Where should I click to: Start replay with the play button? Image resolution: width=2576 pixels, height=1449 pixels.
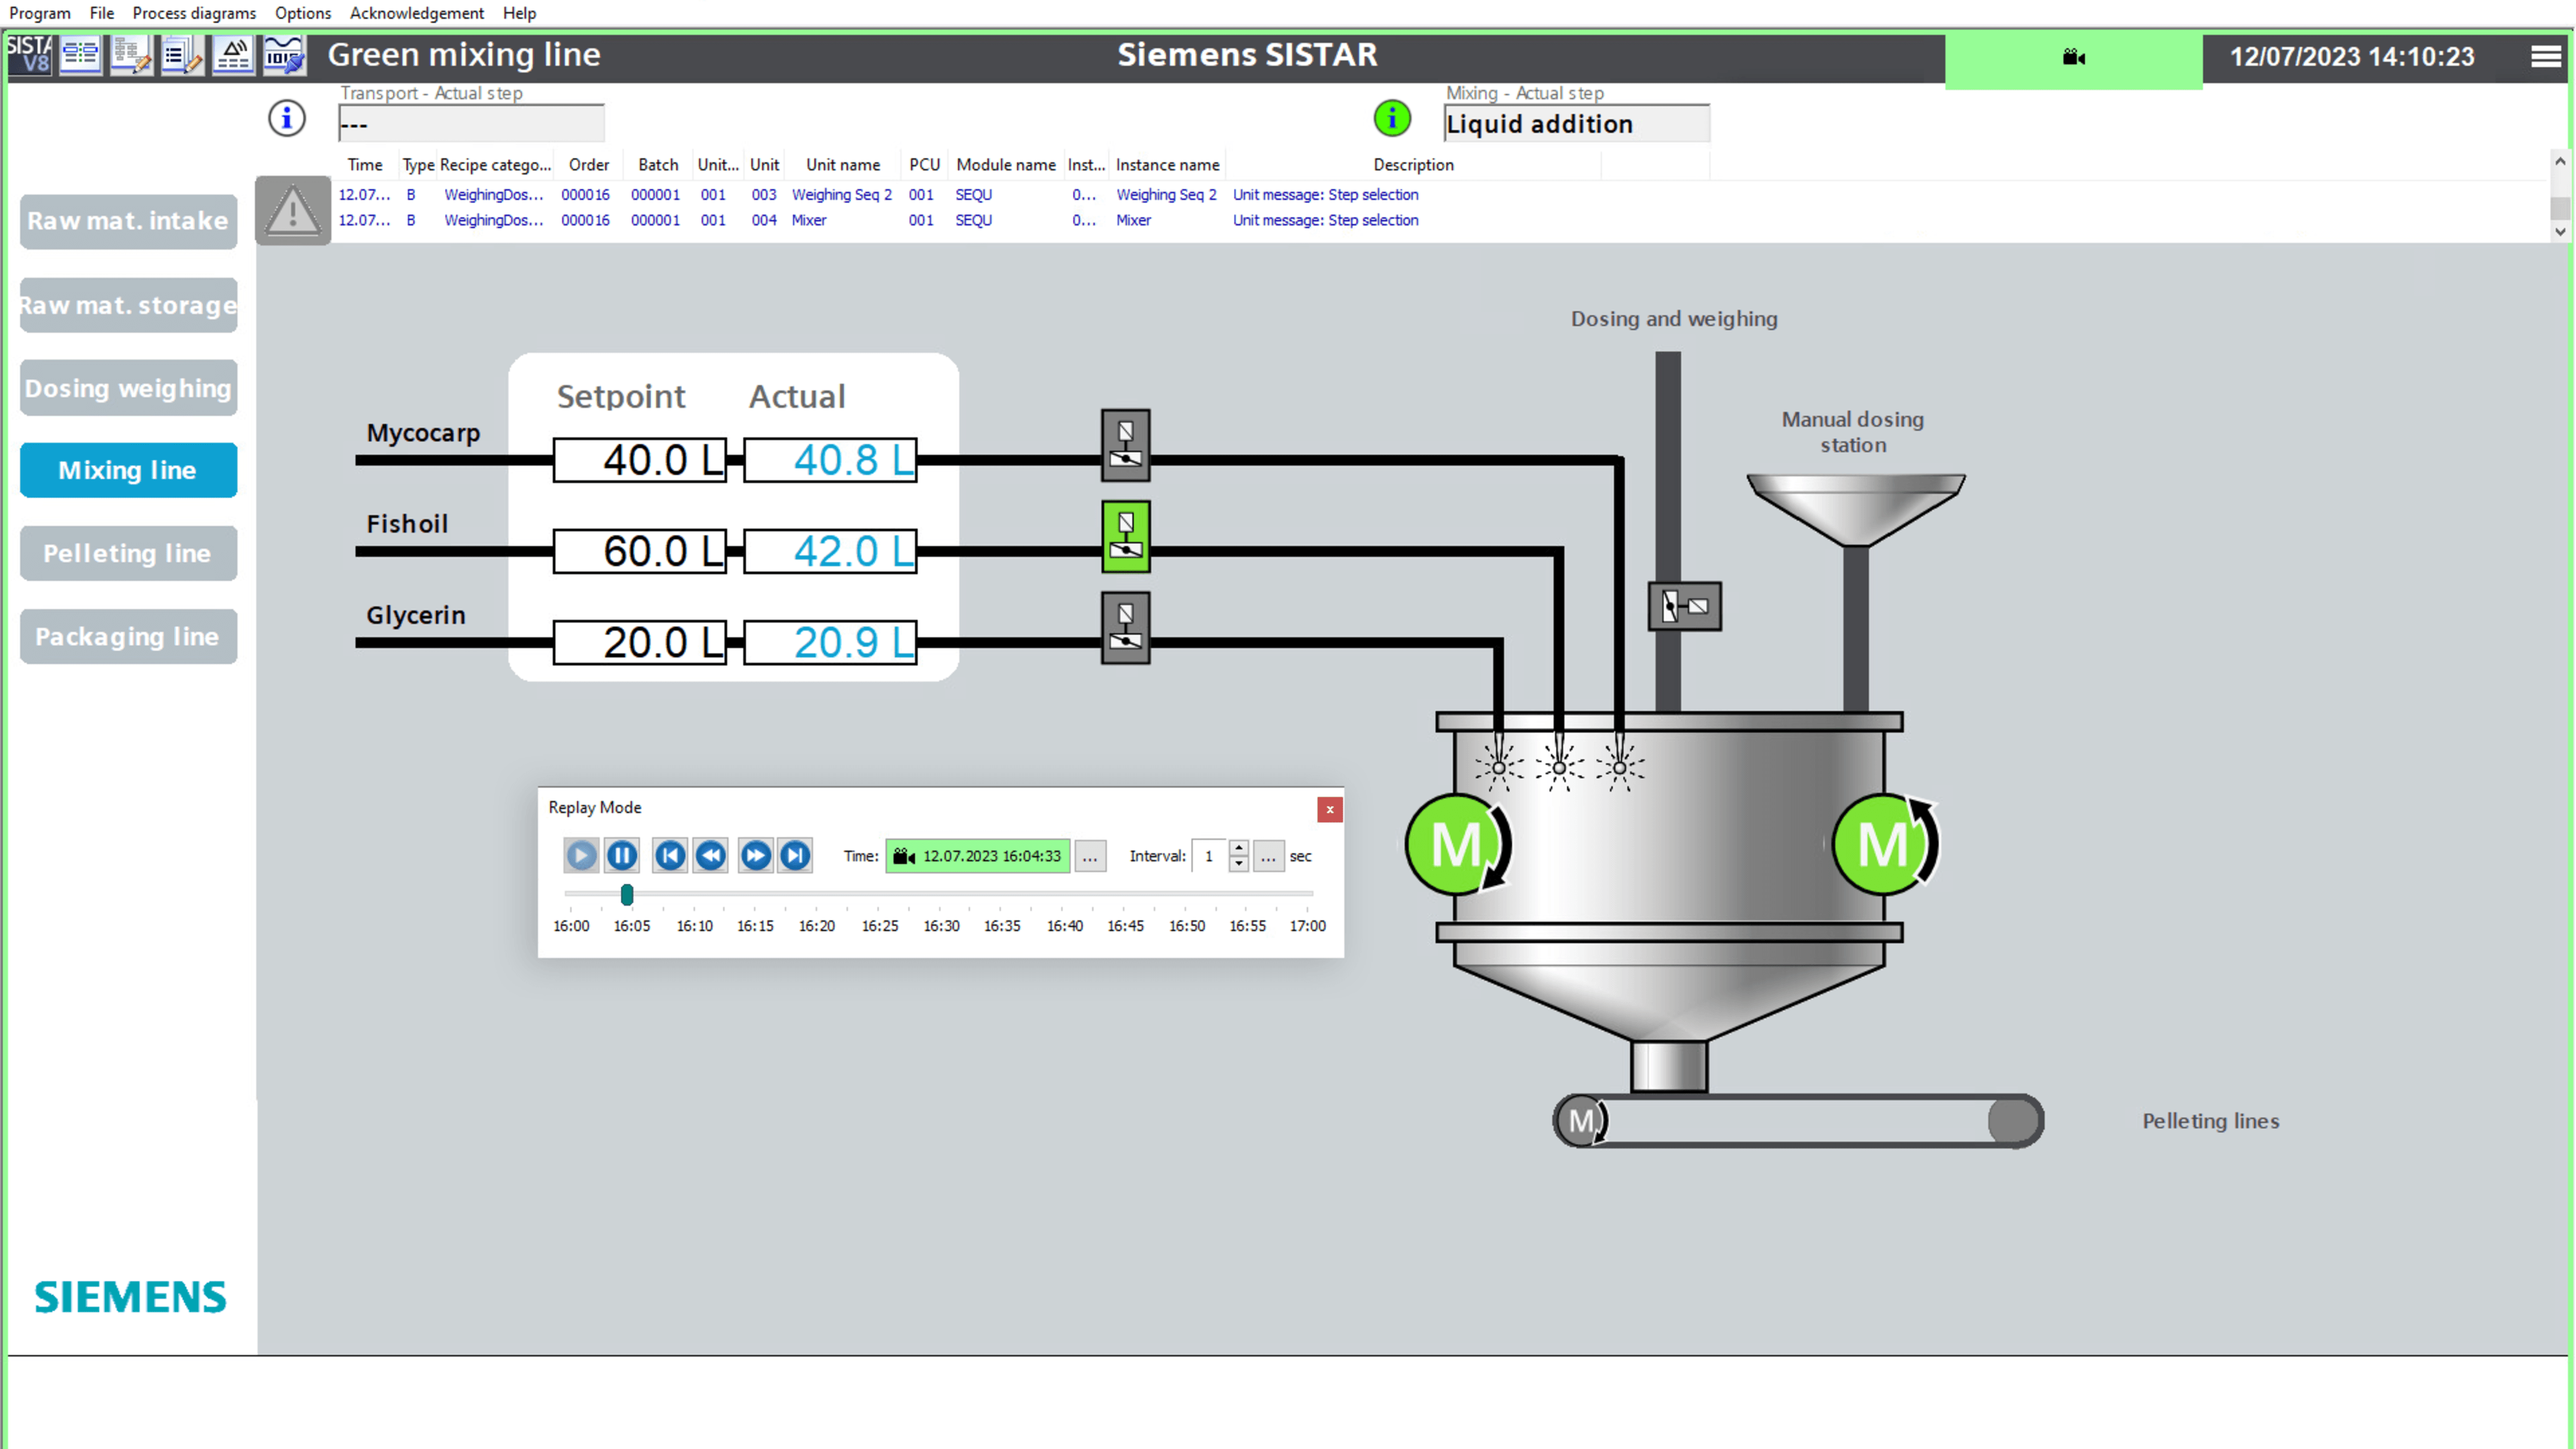(x=580, y=855)
